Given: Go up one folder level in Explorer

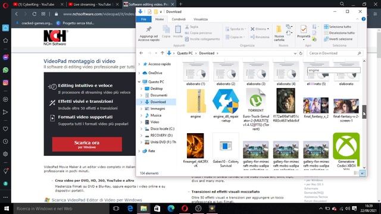Looking at the screenshot, I should 163,53.
